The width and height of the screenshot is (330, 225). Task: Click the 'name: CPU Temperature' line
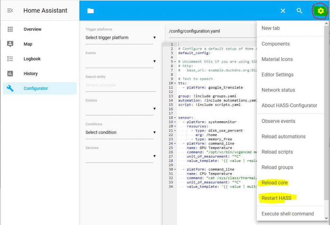point(209,174)
